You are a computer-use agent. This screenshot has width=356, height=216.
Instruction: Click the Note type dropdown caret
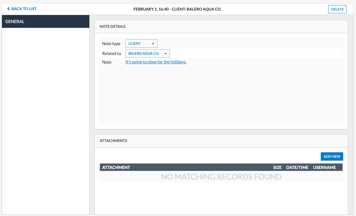[x=153, y=44]
